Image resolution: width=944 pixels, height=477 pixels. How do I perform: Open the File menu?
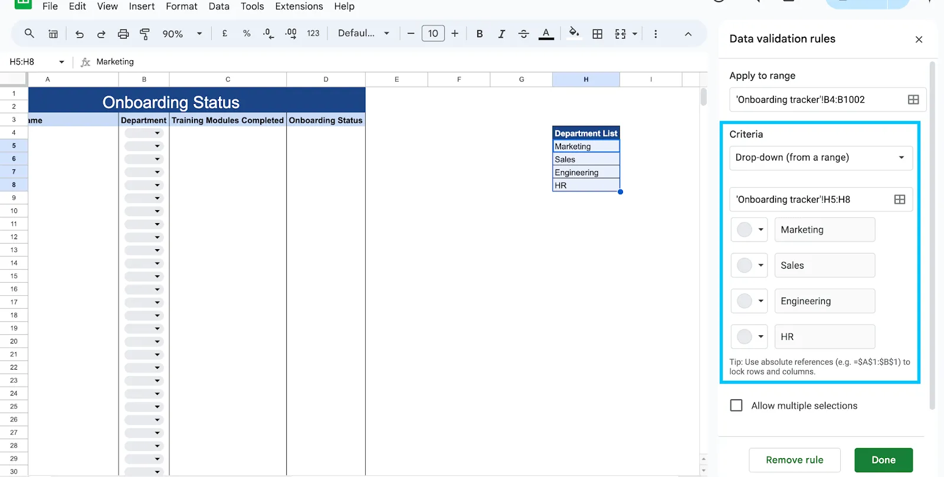(50, 6)
